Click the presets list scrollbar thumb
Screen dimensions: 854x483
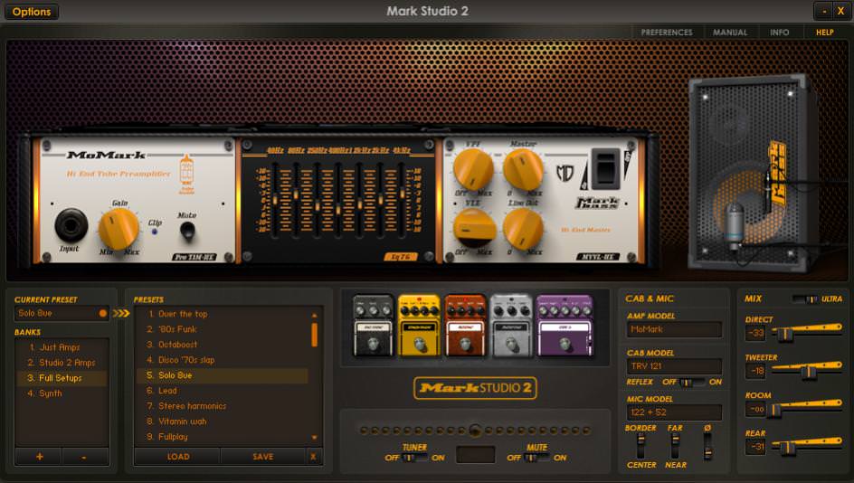[x=314, y=335]
